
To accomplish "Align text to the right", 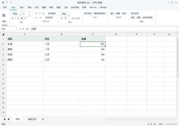I will point(43,14).
